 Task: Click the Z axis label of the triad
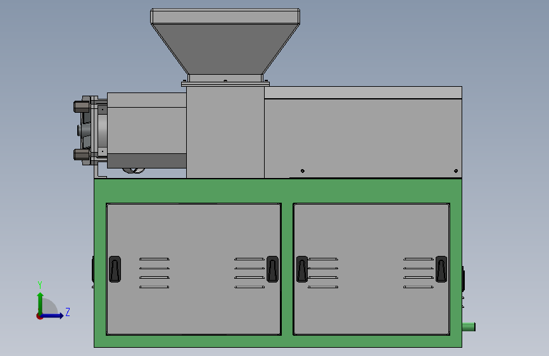[68, 312]
